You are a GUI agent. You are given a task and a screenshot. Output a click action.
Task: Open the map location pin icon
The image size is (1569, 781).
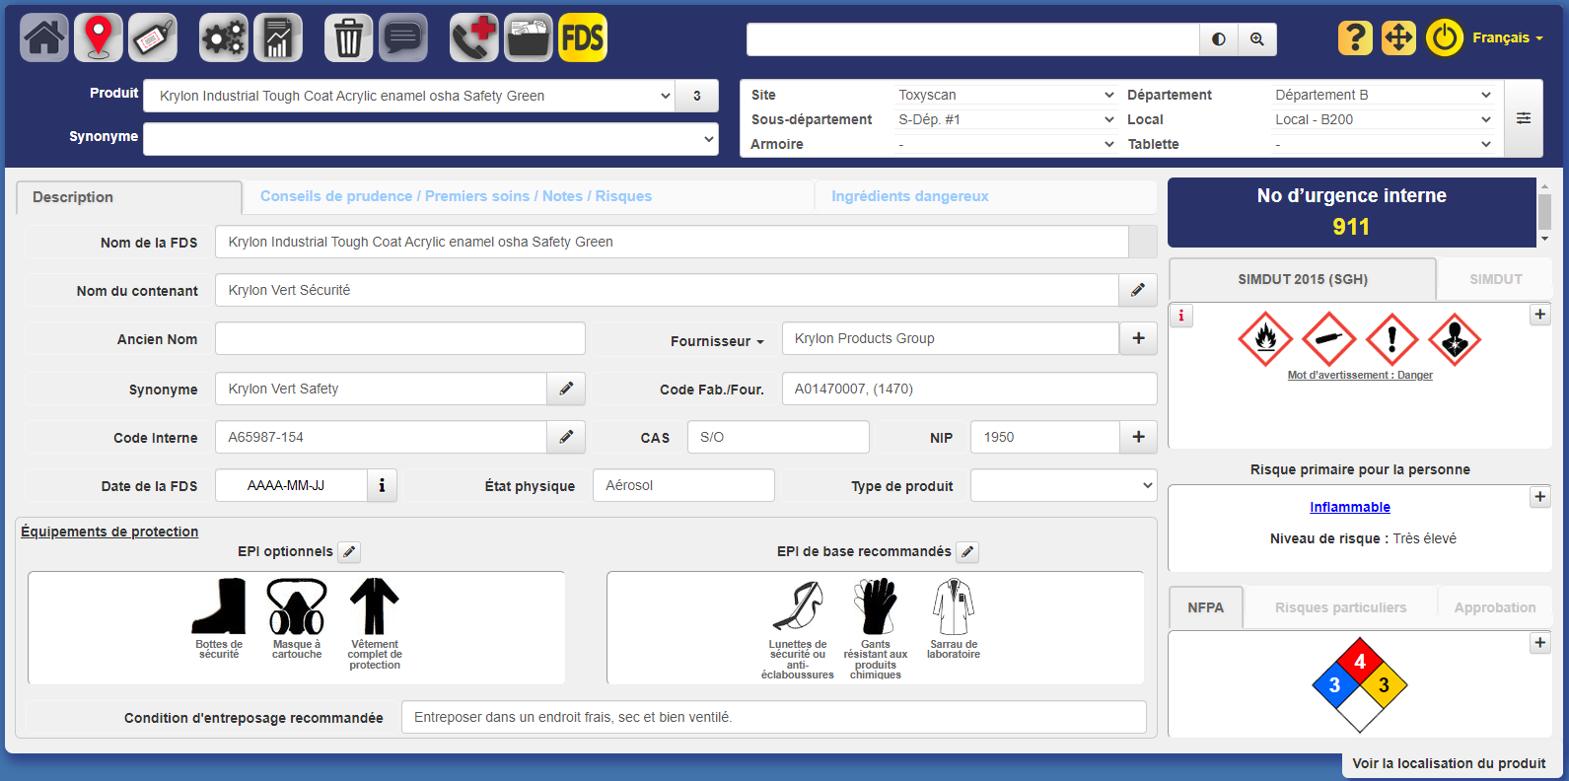[x=98, y=37]
